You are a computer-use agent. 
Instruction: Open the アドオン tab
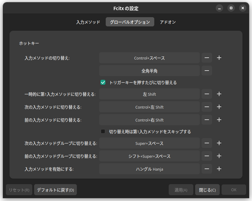pyautogui.click(x=168, y=22)
